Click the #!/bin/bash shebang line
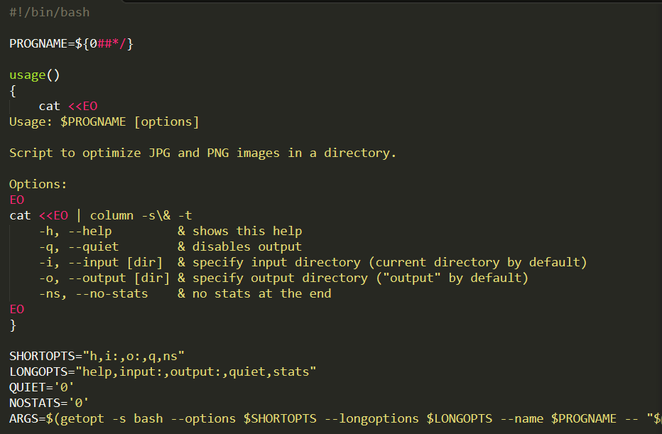The height and width of the screenshot is (434, 662). point(49,12)
